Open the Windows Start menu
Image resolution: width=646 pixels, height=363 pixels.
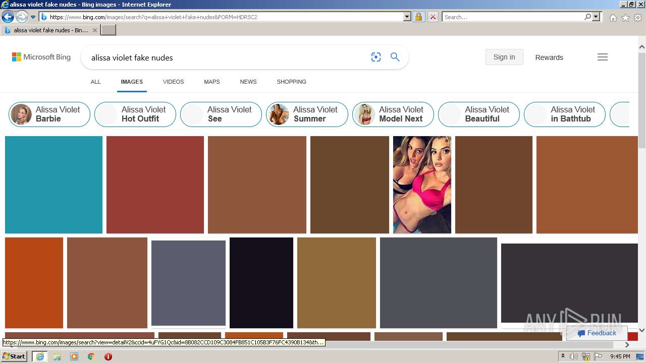[14, 356]
